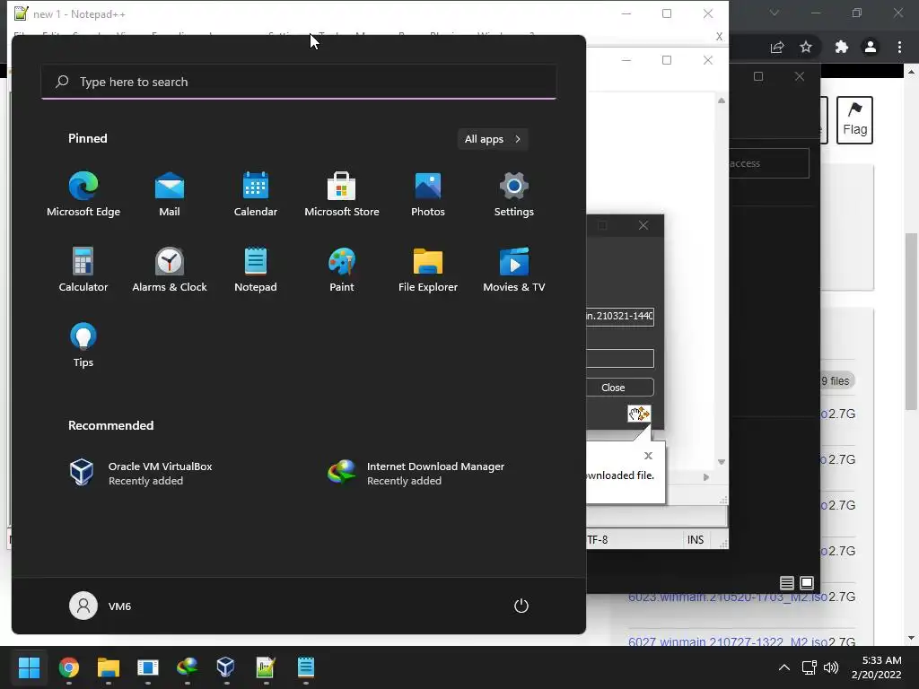919x689 pixels.
Task: Switch to the thumbnail view icon in the dark window
Action: [807, 583]
